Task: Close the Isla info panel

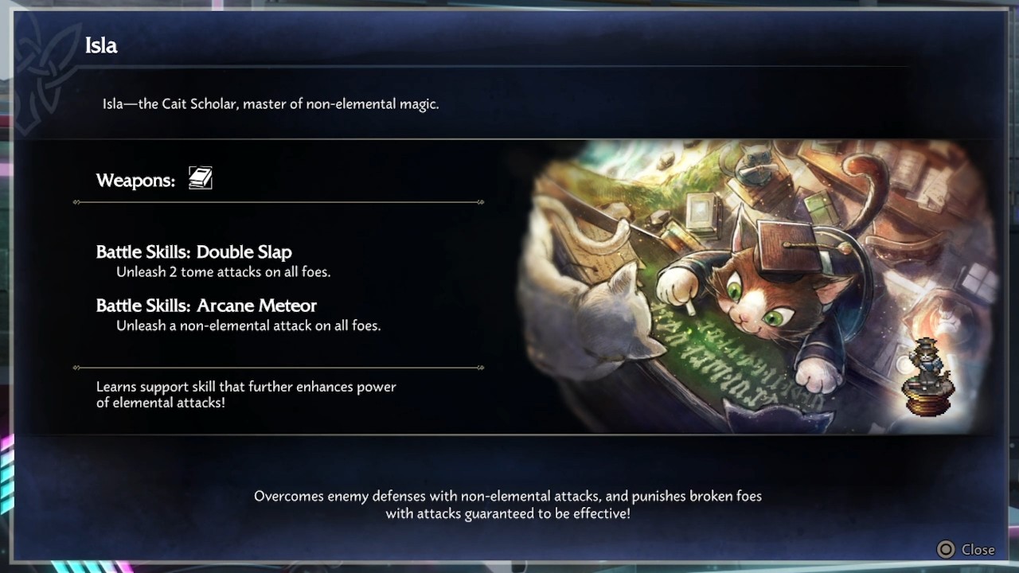Action: coord(966,549)
